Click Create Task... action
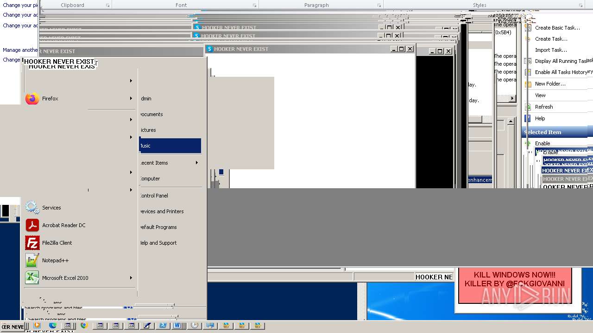Viewport: 593px width, 333px height. tap(551, 39)
